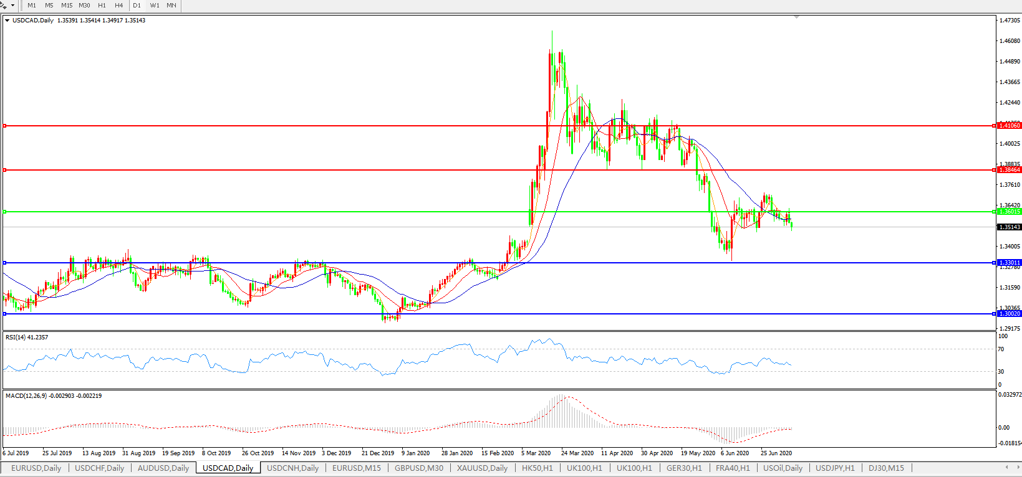Click the H1 timeframe button
The height and width of the screenshot is (477, 1022).
click(x=102, y=5)
